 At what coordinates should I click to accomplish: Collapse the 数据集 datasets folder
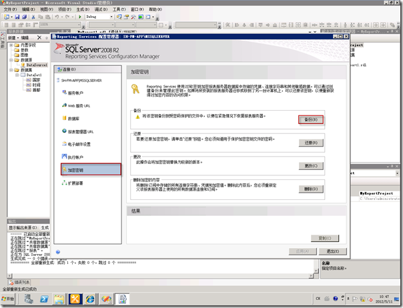pyautogui.click(x=11, y=70)
